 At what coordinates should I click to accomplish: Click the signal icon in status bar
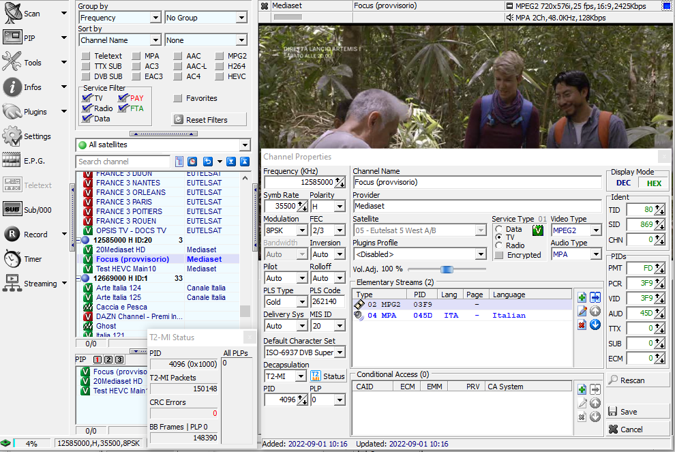coord(5,443)
